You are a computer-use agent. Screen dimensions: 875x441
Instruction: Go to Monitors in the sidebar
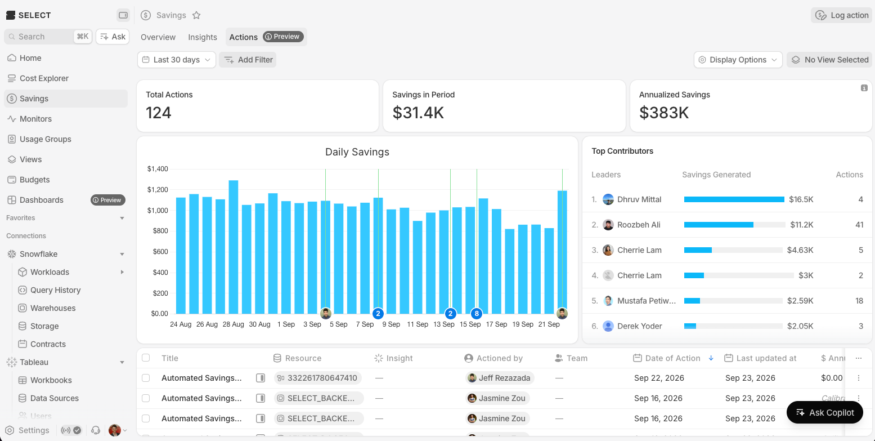[66, 119]
